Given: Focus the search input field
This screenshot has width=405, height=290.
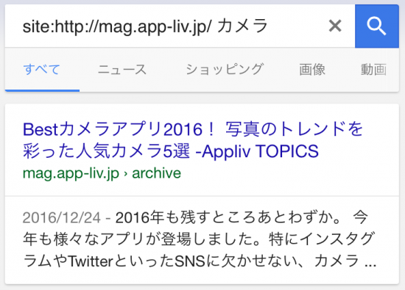Looking at the screenshot, I should coord(171,26).
